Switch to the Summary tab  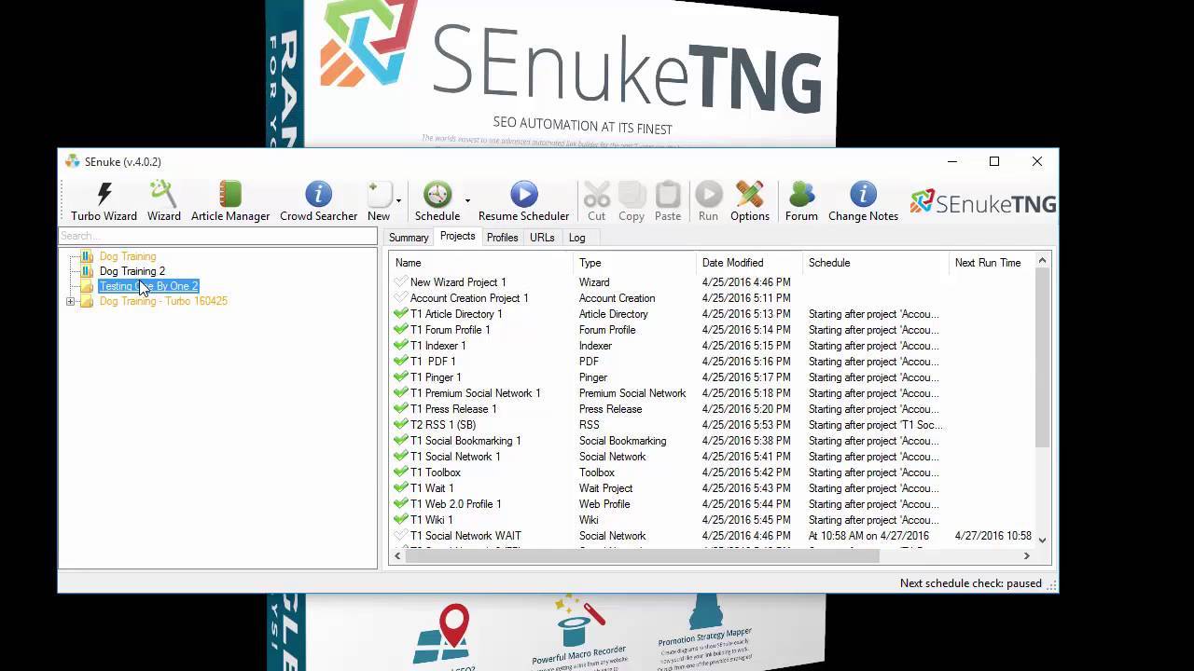point(409,238)
